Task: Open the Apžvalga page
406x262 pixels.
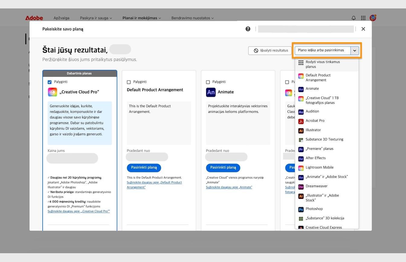Action: click(x=61, y=18)
